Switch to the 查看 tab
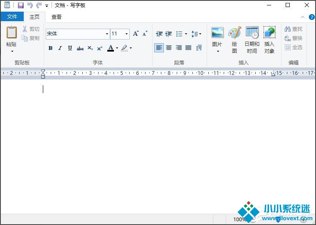The height and width of the screenshot is (225, 316). 57,17
